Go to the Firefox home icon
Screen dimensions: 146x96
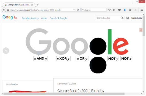click(130, 10)
